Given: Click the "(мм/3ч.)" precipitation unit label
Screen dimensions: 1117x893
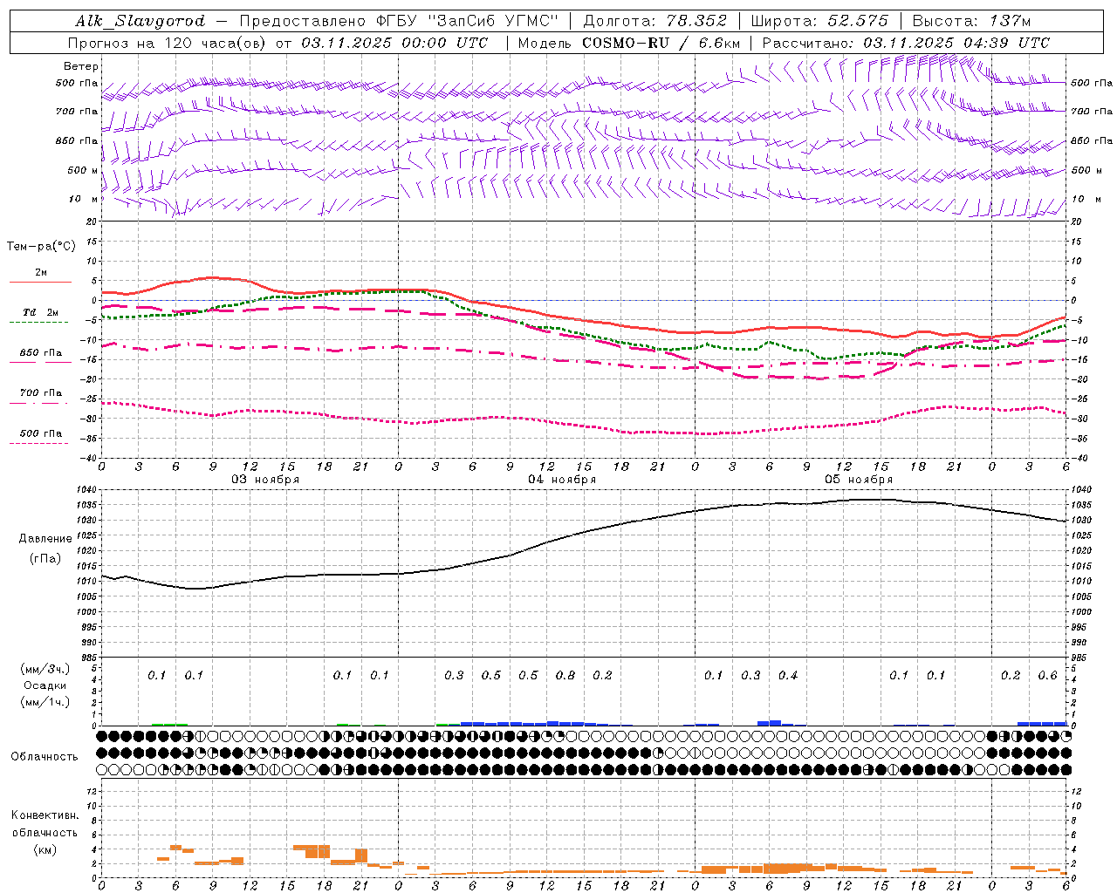Looking at the screenshot, I should [x=45, y=669].
